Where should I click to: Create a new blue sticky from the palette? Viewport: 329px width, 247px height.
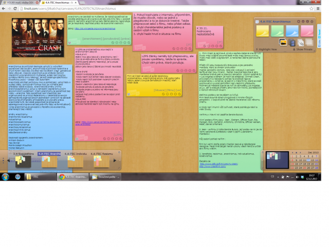[292, 31]
